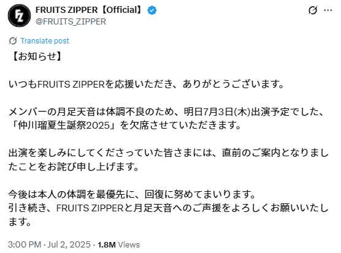The height and width of the screenshot is (253, 341).
Task: Click the icon beside Translate post
Action: point(13,41)
